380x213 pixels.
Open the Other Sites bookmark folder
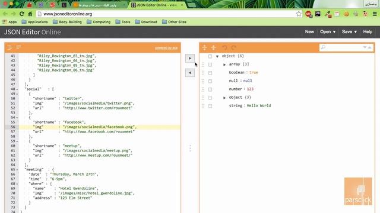174,22
